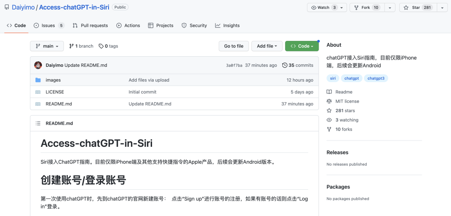Click the Public visibility badge
Viewport: 451px width, 216px height.
120,7
